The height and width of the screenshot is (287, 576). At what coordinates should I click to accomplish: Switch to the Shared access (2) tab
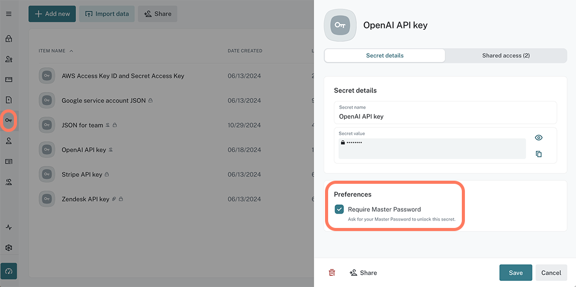point(506,55)
